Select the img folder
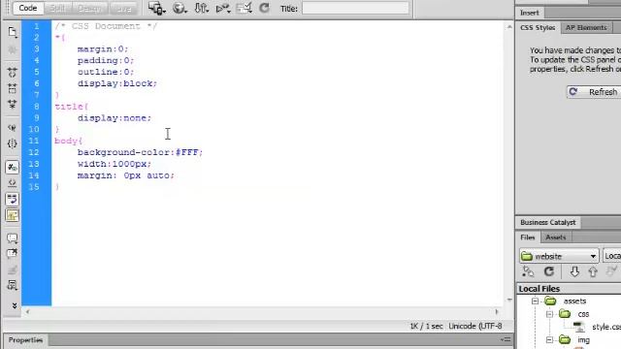The width and height of the screenshot is (621, 349). coord(583,340)
